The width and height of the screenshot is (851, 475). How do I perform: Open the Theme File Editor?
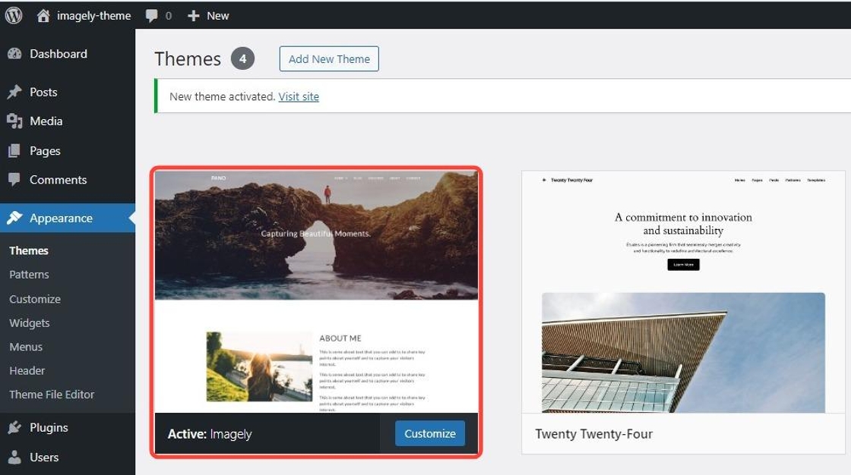pyautogui.click(x=52, y=395)
